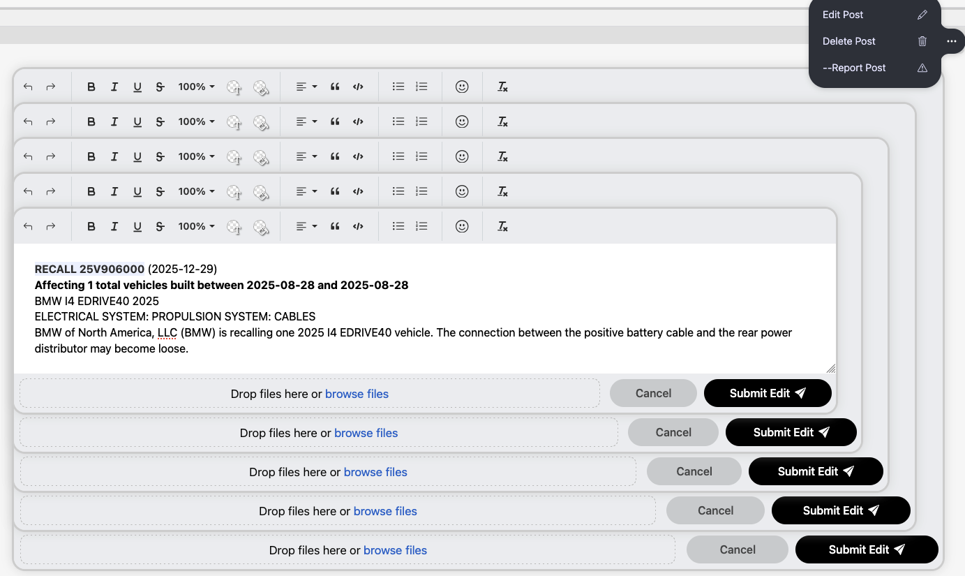Click the text color picker icon above the recall text
The height and width of the screenshot is (576, 965).
[234, 226]
